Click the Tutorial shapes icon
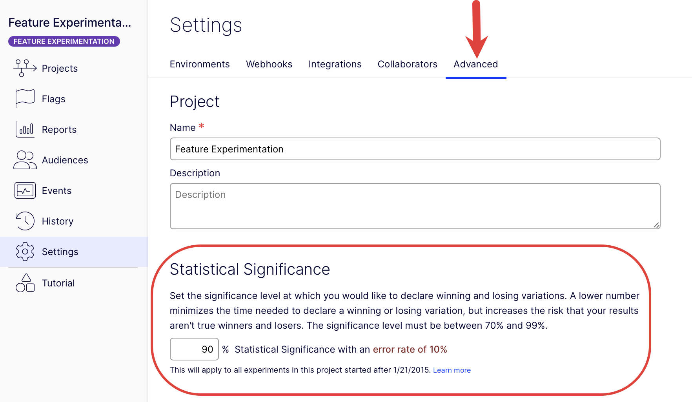 click(x=25, y=283)
